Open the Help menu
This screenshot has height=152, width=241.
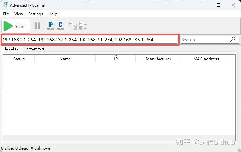pos(53,14)
